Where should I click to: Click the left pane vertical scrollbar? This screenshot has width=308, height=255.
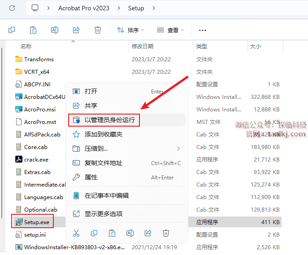click(x=2, y=133)
